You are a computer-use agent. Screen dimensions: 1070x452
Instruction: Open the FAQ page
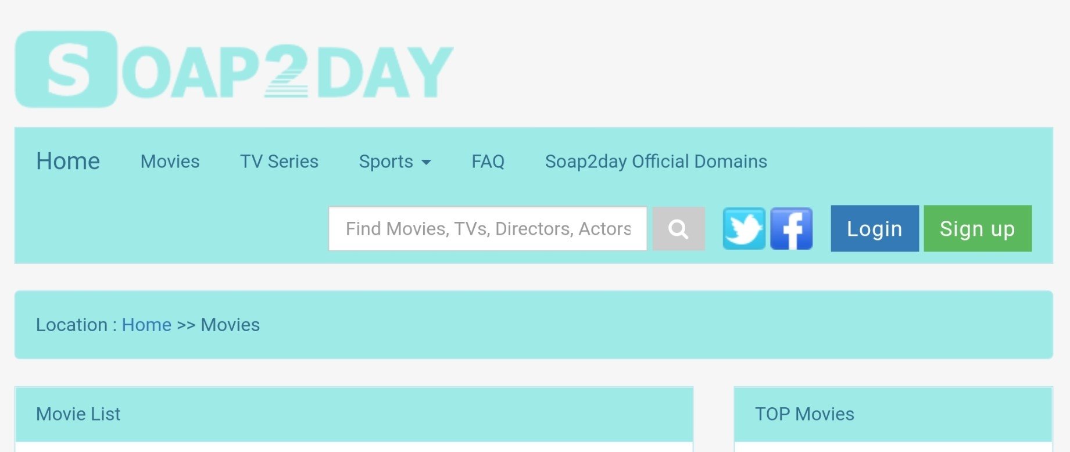(488, 162)
